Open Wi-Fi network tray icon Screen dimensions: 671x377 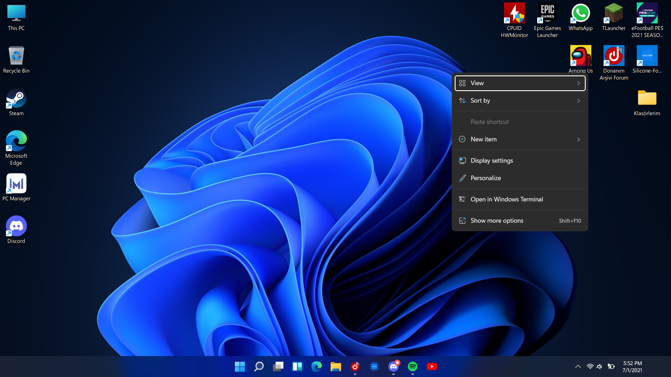click(590, 367)
